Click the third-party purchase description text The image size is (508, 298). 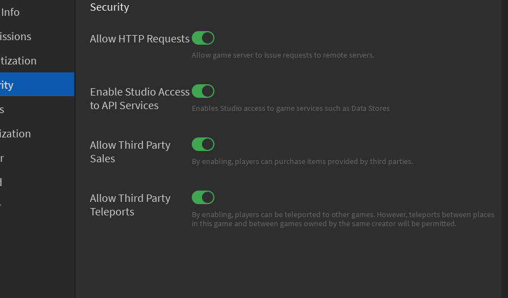[302, 162]
